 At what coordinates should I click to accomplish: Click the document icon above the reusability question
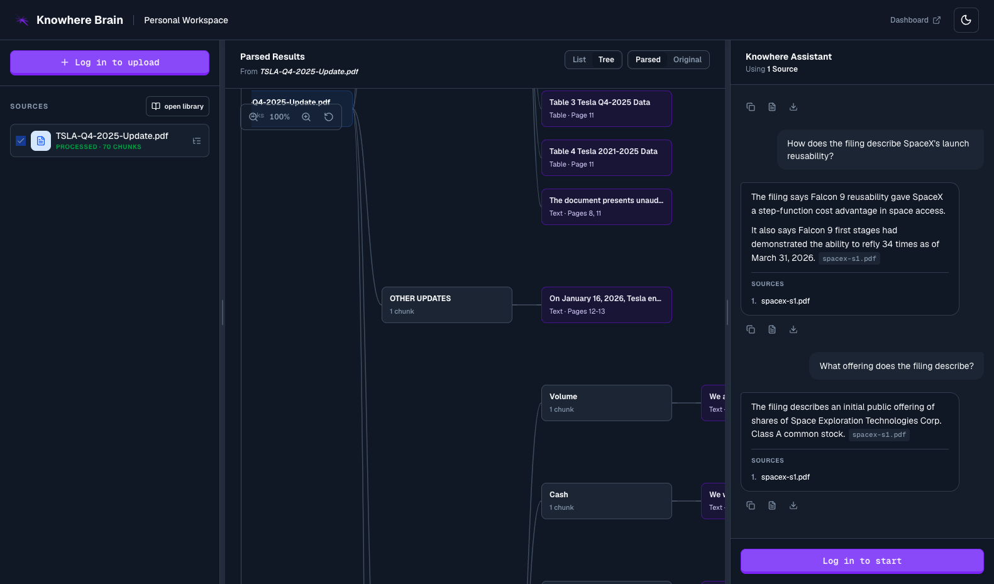click(x=772, y=107)
